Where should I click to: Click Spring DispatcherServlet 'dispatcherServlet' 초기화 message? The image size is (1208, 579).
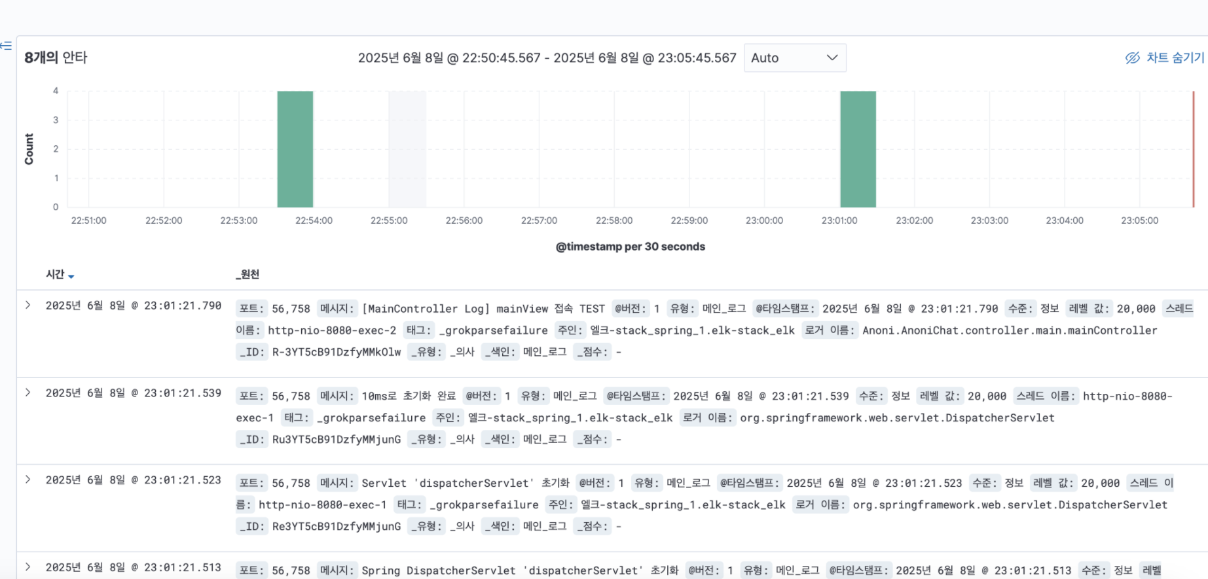[x=520, y=570]
